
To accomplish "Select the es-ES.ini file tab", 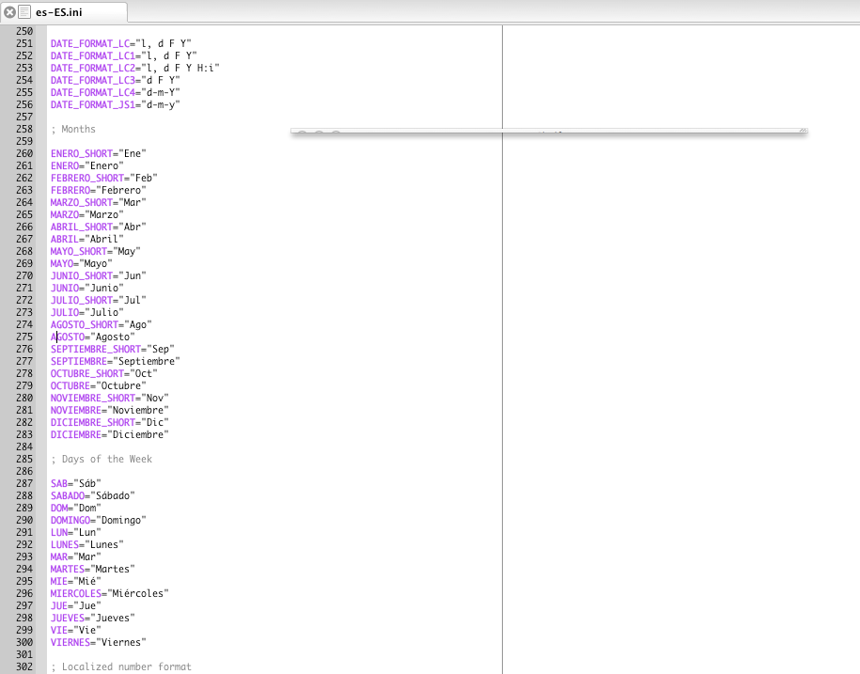I will point(64,11).
